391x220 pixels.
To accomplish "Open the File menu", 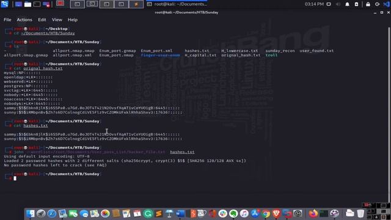I will pos(7,20).
